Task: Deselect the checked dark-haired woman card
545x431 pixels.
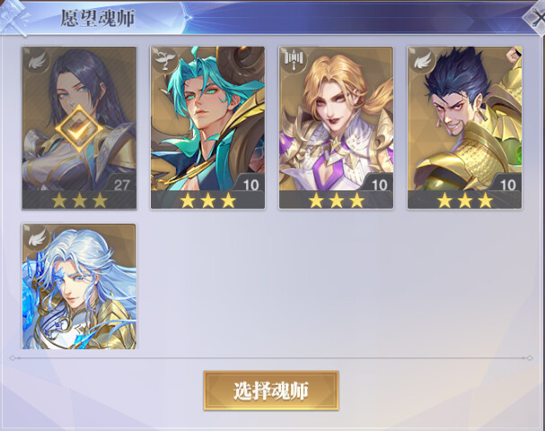Action: (79, 128)
